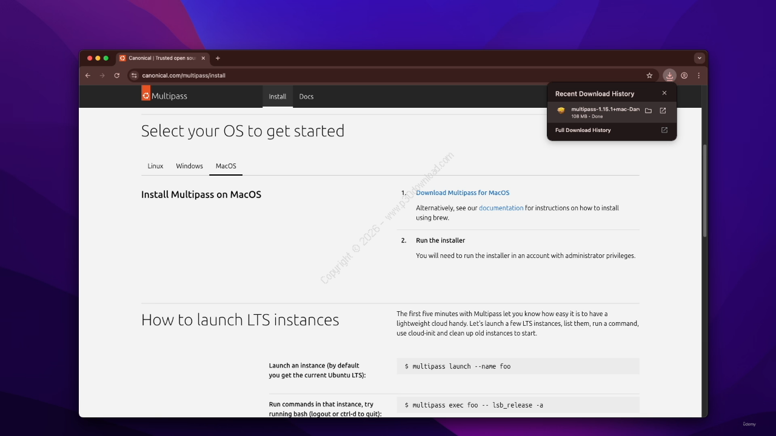The width and height of the screenshot is (776, 436).
Task: Open the Chrome downloads icon
Action: click(669, 76)
